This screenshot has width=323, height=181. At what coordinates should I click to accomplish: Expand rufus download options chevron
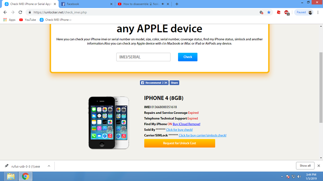(x=49, y=166)
